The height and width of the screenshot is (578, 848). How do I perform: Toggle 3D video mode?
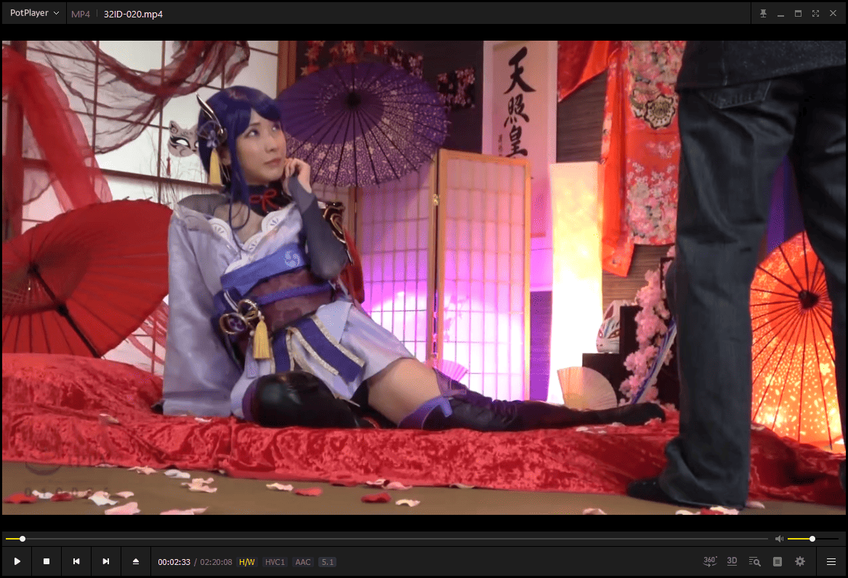[732, 562]
